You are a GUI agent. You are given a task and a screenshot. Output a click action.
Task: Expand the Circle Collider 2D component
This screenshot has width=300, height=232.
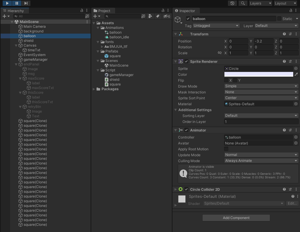175,189
